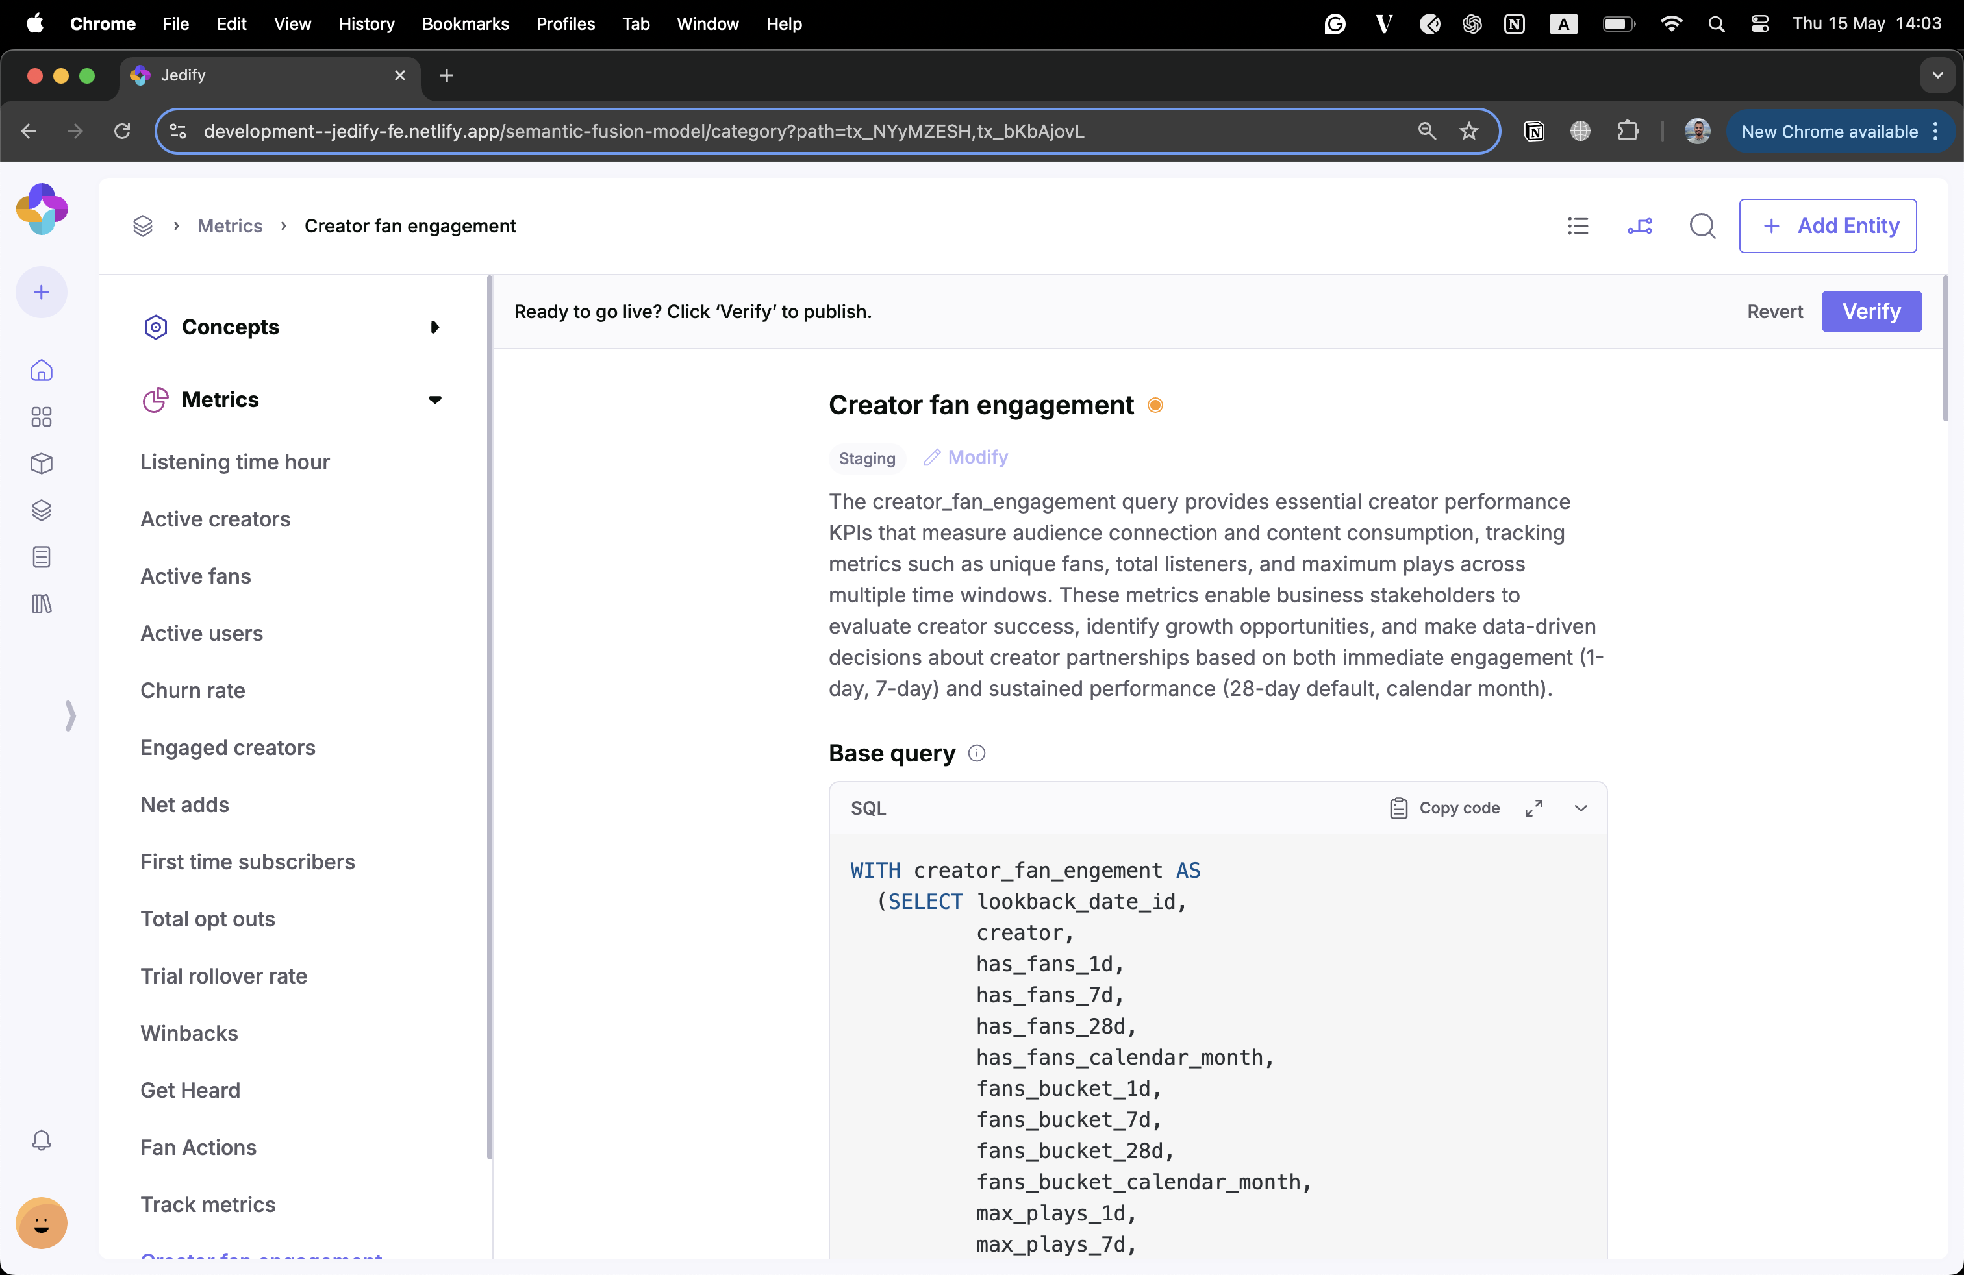
Task: Select Track metrics in the list
Action: tap(208, 1204)
